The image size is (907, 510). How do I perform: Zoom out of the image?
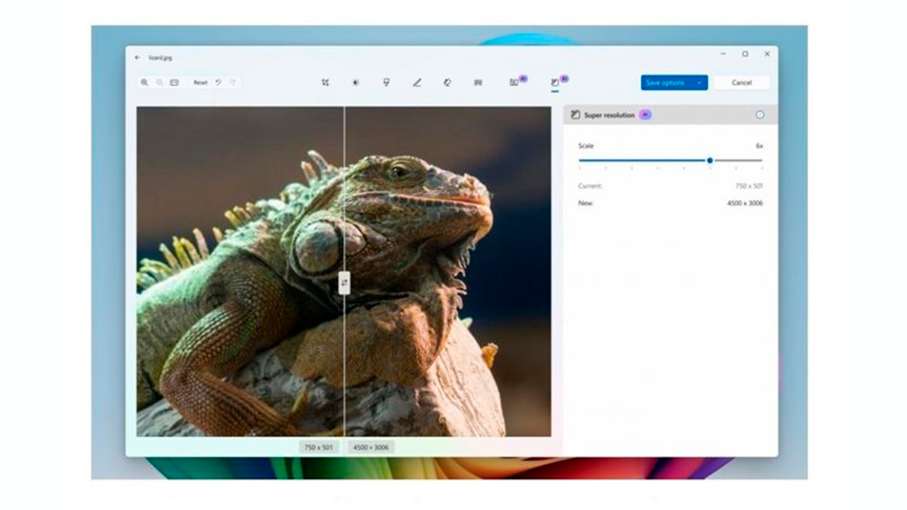[159, 83]
